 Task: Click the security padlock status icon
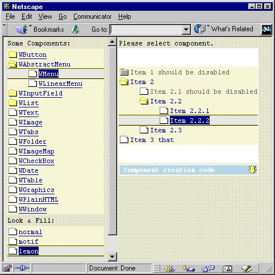click(x=7, y=268)
